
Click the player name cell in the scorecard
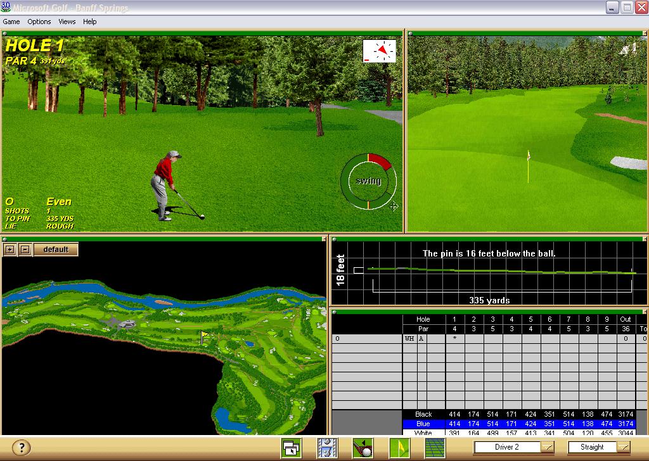367,339
